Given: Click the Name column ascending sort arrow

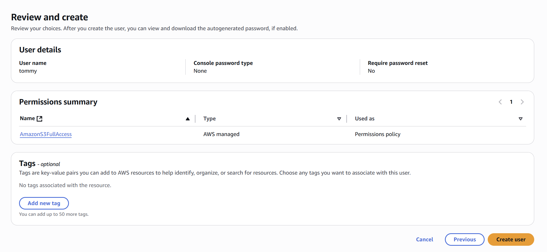Looking at the screenshot, I should 187,119.
